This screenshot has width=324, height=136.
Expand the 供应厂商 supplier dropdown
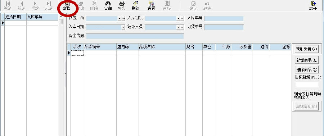[x=120, y=19]
